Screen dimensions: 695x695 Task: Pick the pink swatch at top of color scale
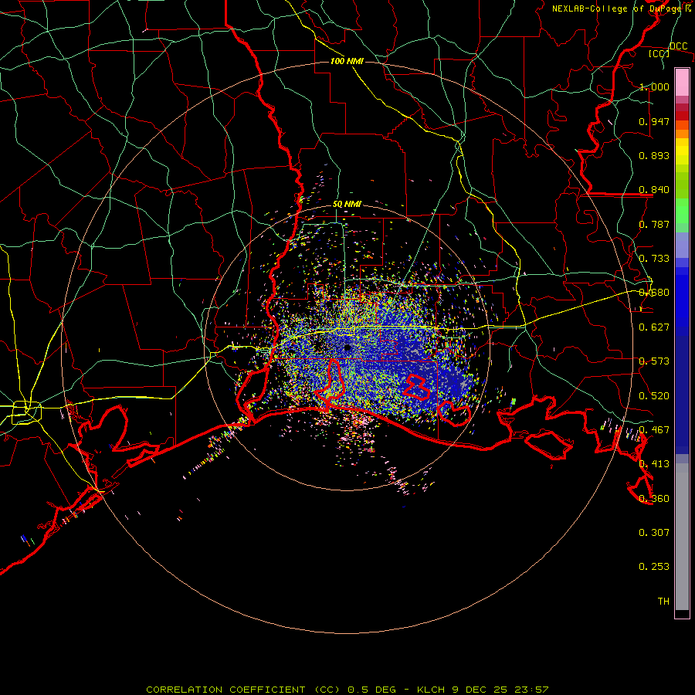682,82
